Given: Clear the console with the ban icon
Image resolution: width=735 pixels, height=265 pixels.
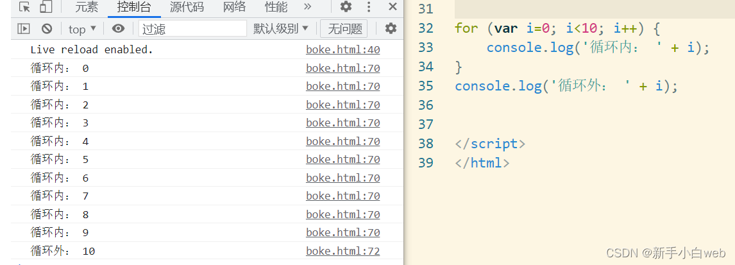Looking at the screenshot, I should (46, 29).
